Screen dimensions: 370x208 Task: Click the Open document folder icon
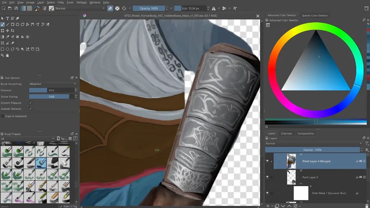pyautogui.click(x=10, y=8)
